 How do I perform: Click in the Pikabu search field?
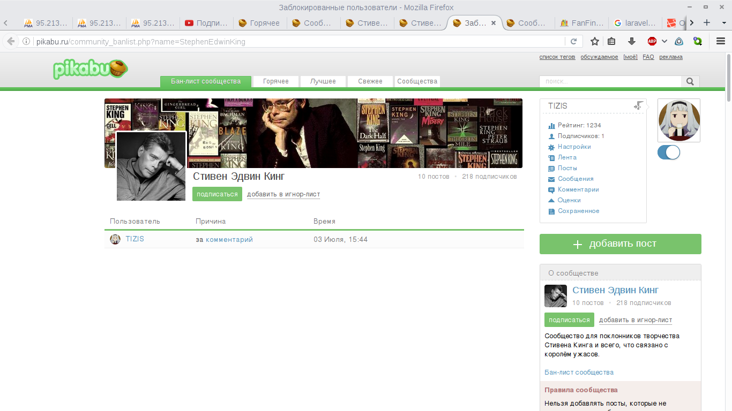[x=610, y=82]
